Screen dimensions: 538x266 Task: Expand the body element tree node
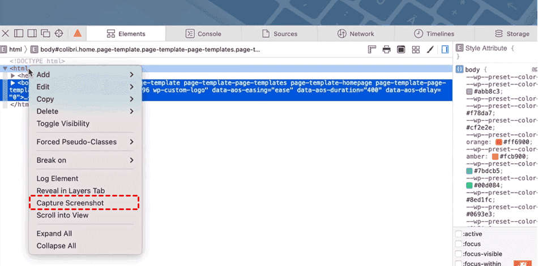(x=13, y=83)
